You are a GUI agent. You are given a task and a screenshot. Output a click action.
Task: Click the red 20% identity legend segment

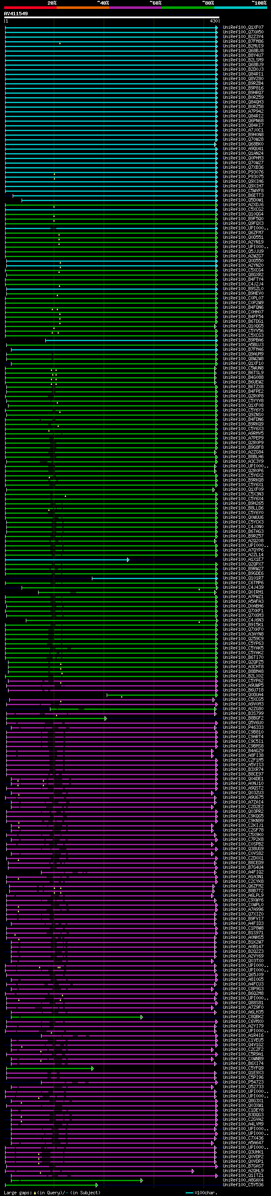30,8
